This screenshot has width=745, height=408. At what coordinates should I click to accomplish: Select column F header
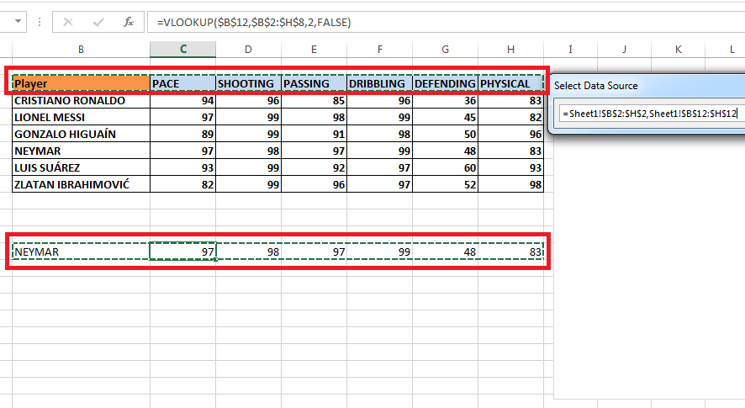(379, 50)
